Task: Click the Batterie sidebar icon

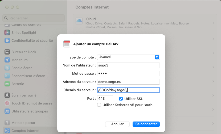Action: point(7,84)
